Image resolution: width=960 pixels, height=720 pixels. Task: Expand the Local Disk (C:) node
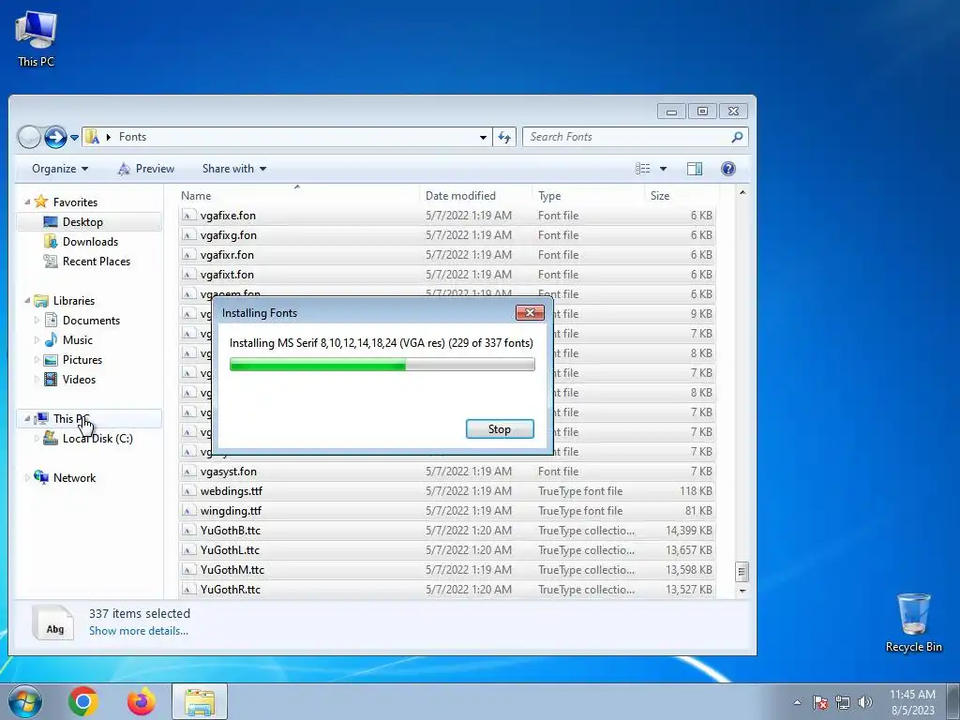pyautogui.click(x=37, y=439)
